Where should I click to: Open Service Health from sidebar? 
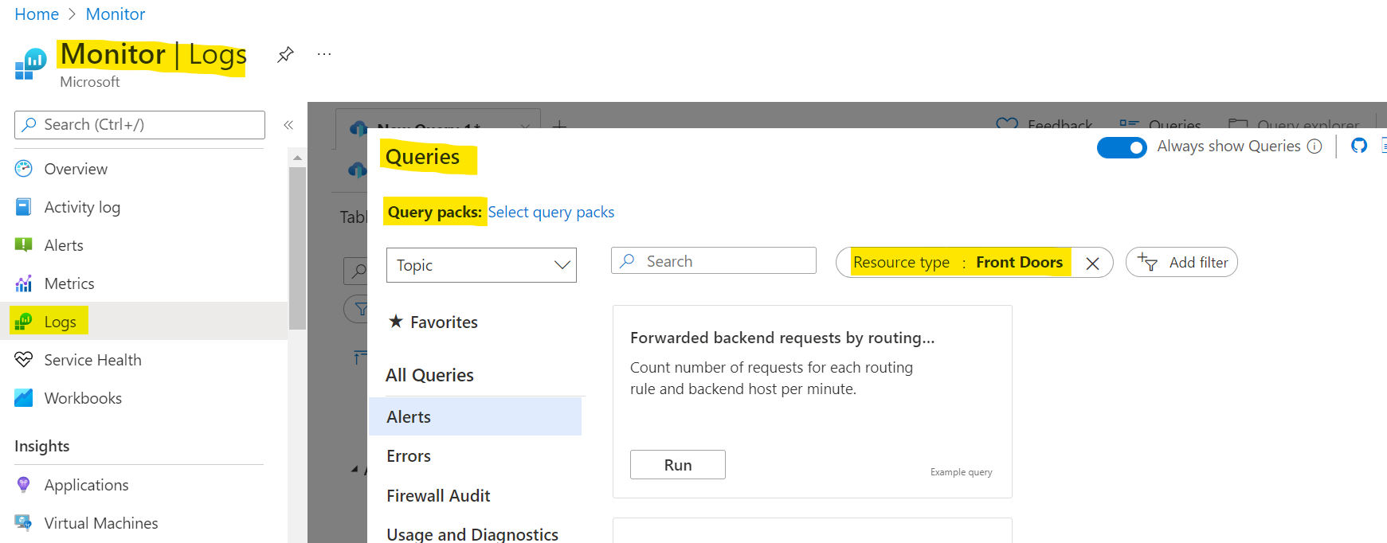(92, 360)
